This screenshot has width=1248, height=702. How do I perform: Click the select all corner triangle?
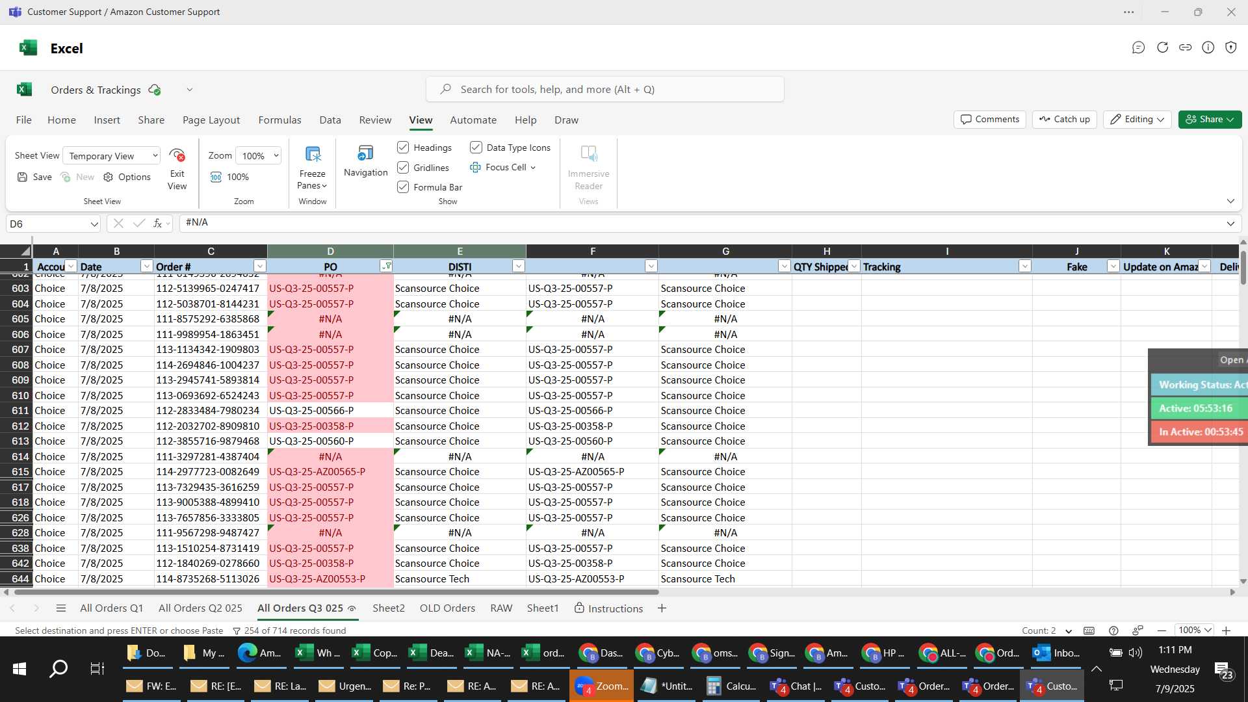[x=25, y=251]
